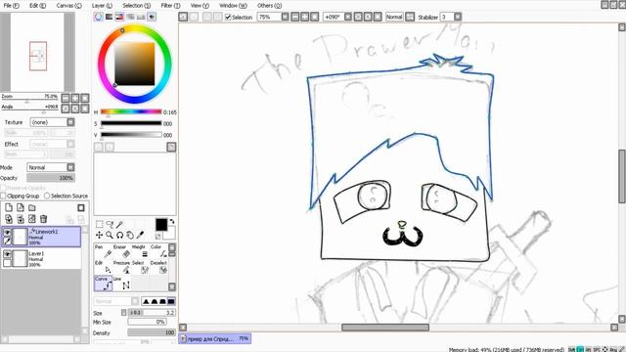The image size is (626, 352).
Task: Choose the magic wand tool
Action: (119, 224)
